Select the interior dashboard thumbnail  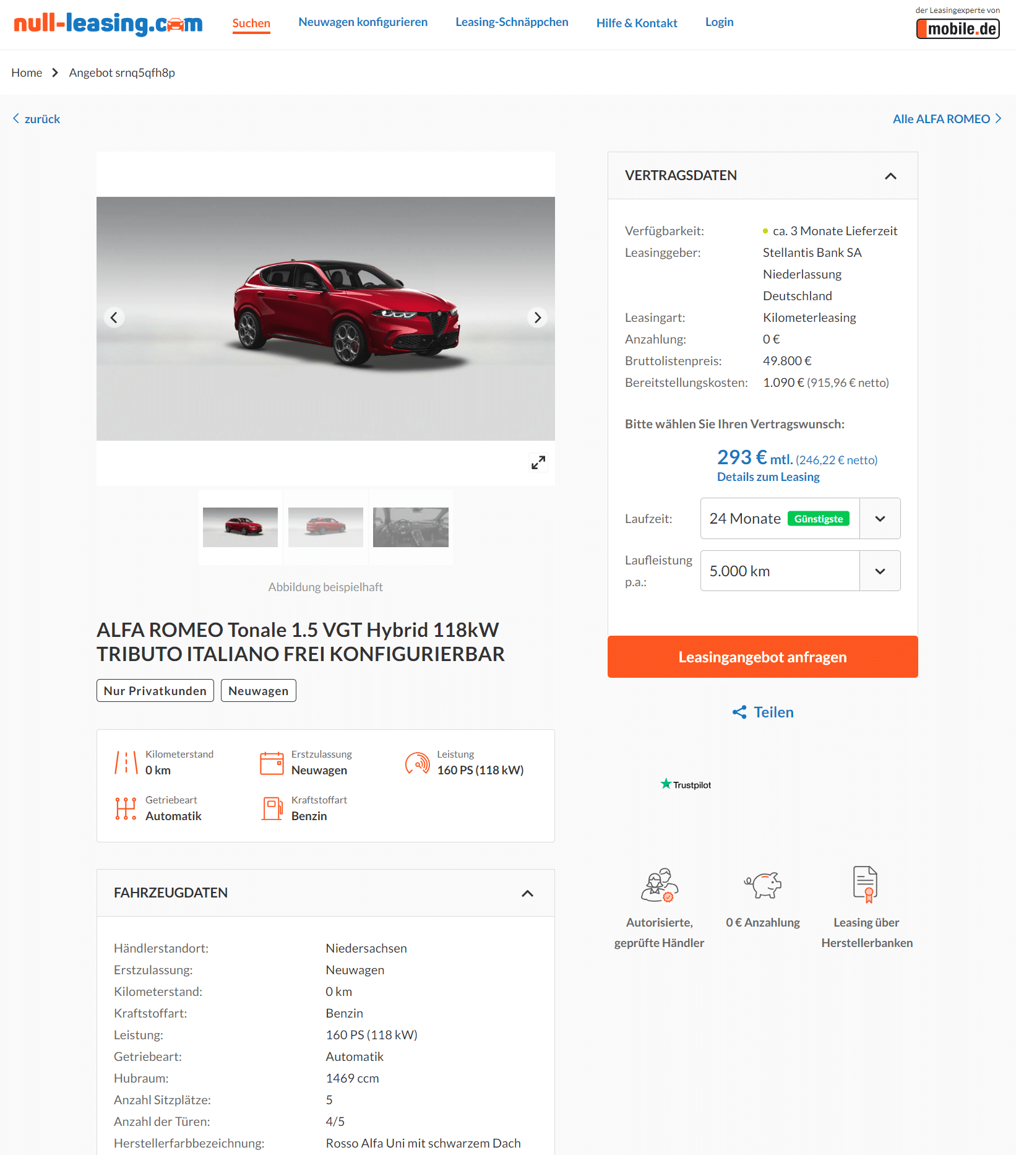(411, 527)
